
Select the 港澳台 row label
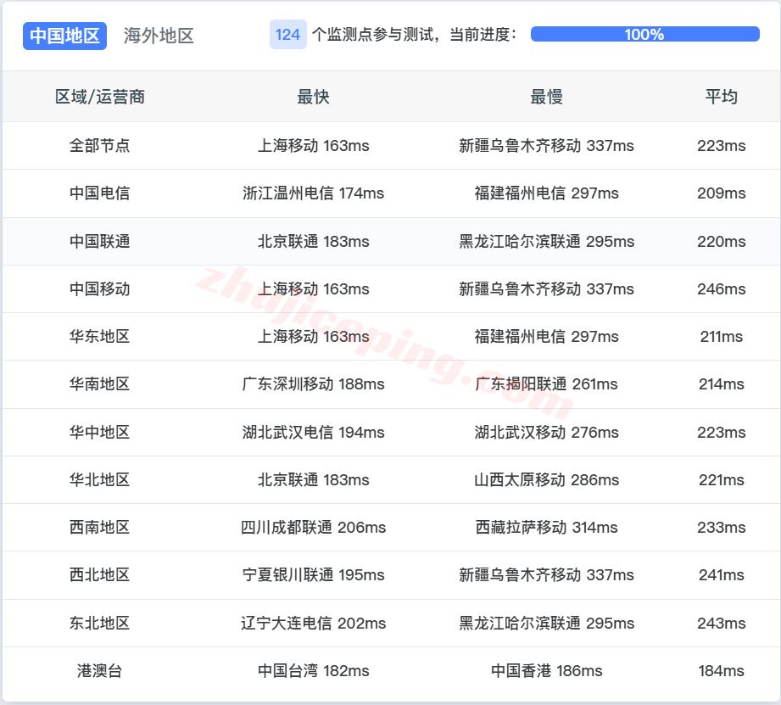coord(99,670)
